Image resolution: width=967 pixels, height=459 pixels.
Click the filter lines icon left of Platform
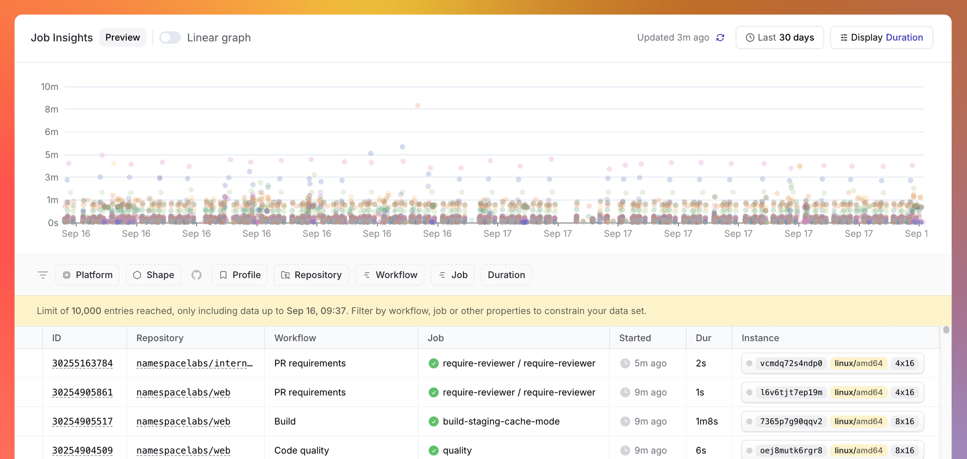coord(43,275)
